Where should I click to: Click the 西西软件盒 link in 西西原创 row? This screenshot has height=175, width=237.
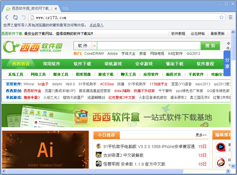pyautogui.click(x=32, y=91)
